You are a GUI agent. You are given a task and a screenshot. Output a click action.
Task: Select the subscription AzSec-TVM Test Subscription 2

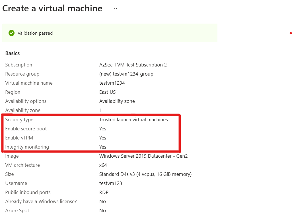tap(133, 65)
